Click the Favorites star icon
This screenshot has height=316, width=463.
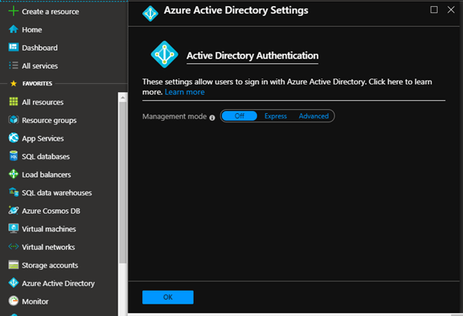coord(13,84)
